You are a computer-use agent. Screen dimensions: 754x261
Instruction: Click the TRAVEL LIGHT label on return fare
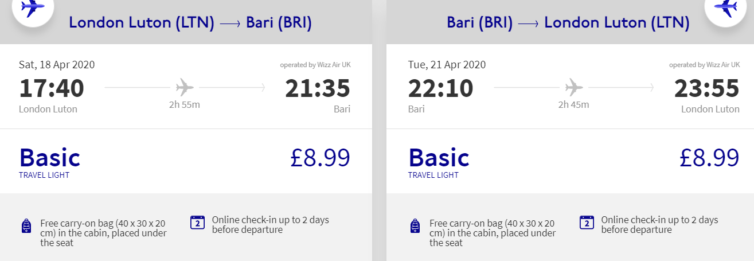pyautogui.click(x=433, y=175)
